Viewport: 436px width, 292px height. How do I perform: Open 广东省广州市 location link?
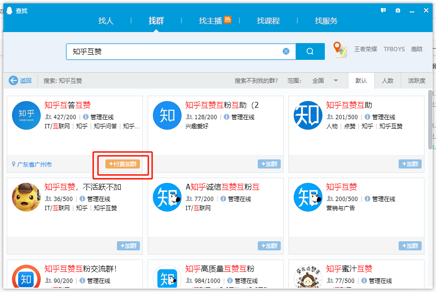pyautogui.click(x=34, y=165)
